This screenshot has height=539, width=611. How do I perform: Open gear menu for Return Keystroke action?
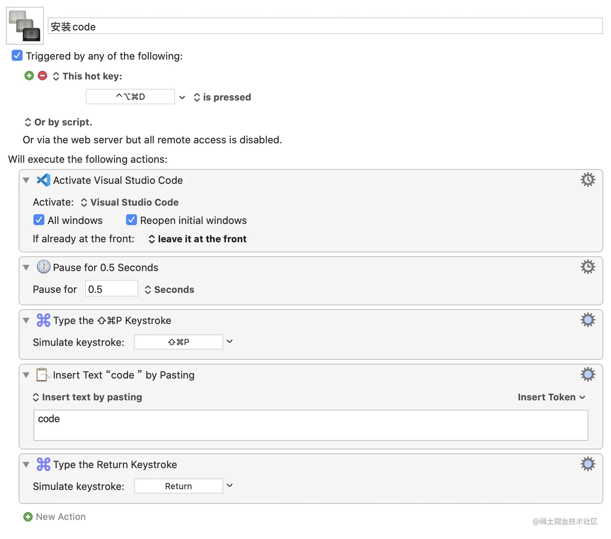[x=588, y=464]
